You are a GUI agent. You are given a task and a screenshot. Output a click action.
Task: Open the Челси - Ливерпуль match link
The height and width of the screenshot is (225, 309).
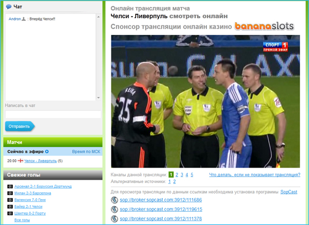41,161
